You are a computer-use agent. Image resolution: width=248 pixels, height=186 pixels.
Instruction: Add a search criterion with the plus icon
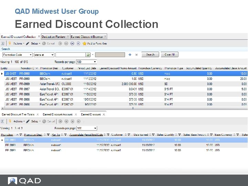[130, 54]
